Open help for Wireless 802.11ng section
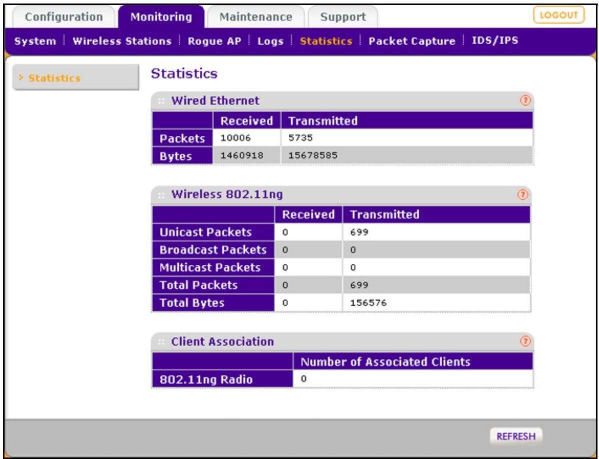This screenshot has width=599, height=459. [522, 195]
